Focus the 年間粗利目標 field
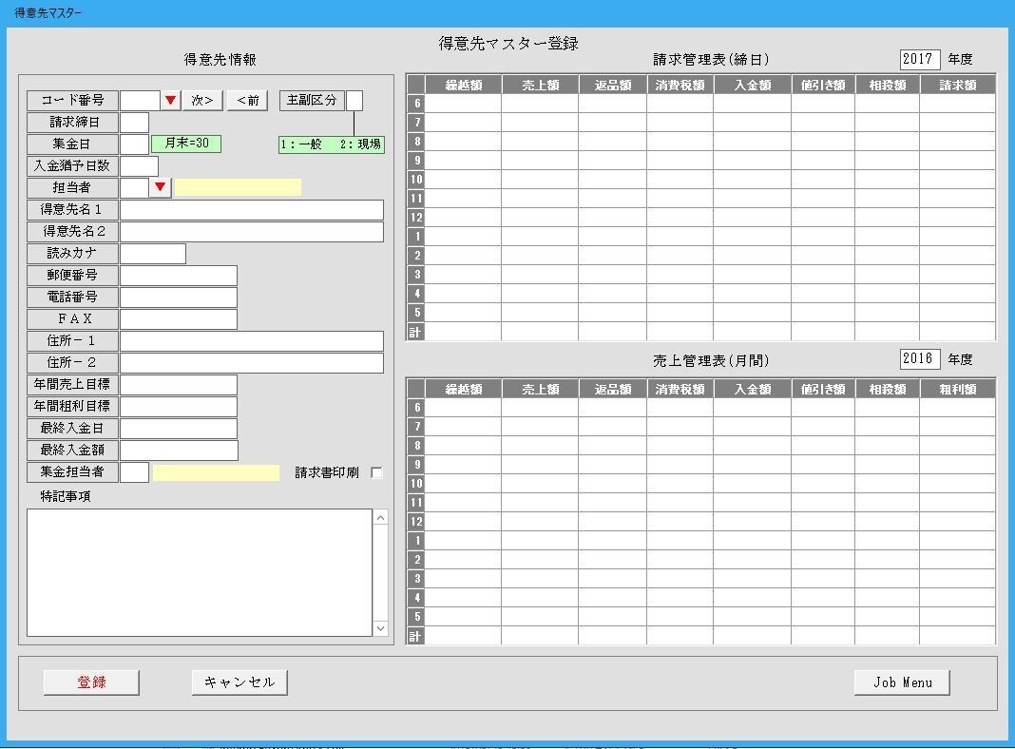This screenshot has width=1015, height=749. click(179, 407)
